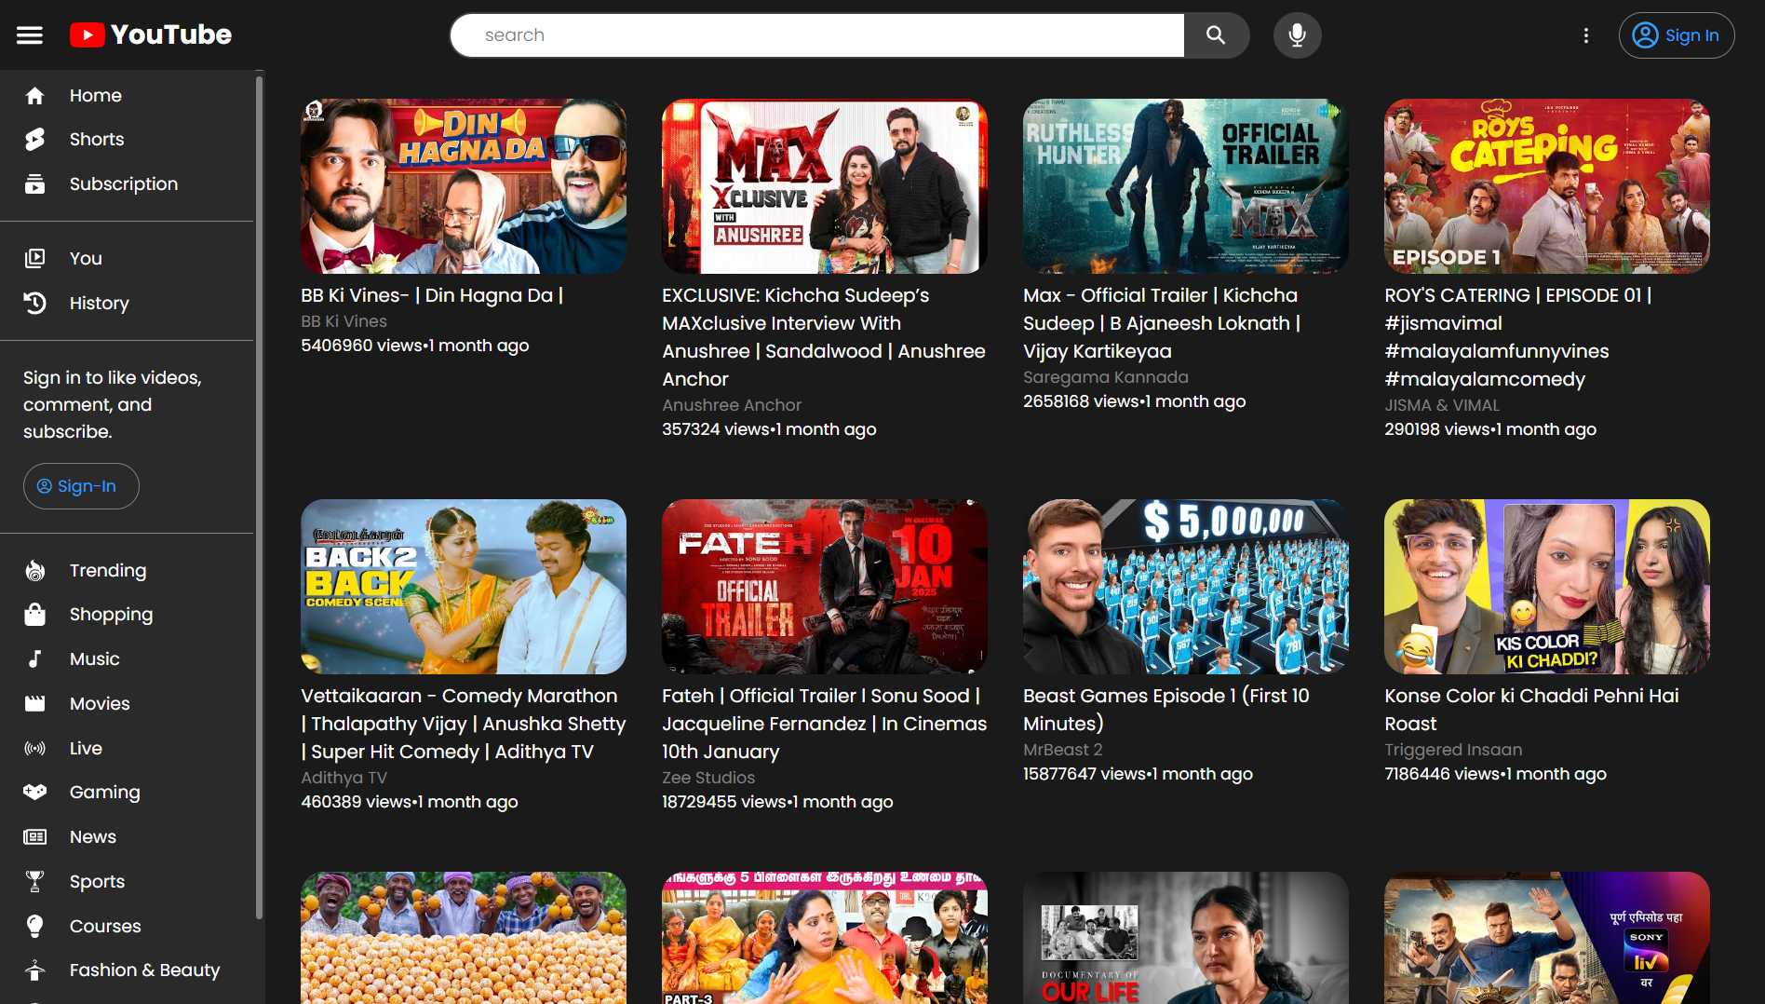Play the Beast Games Episode 1 thumbnail

click(1185, 587)
